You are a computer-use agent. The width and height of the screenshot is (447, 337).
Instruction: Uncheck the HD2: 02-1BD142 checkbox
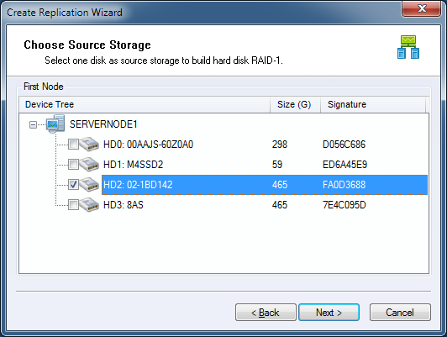[x=73, y=185]
